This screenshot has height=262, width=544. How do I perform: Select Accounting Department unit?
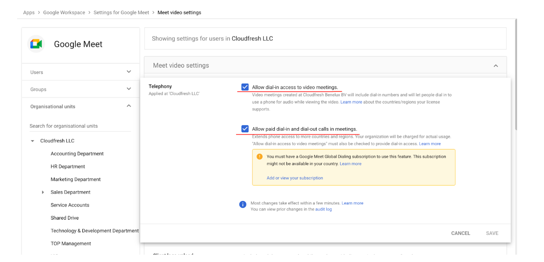[77, 154]
